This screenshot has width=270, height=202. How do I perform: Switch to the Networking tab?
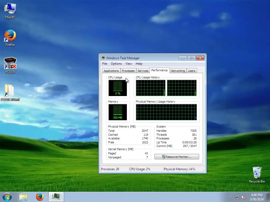[x=178, y=71]
